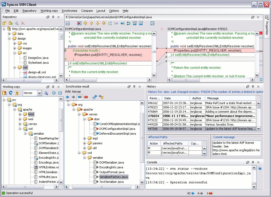Click the working copy refresh icon

tap(11, 93)
